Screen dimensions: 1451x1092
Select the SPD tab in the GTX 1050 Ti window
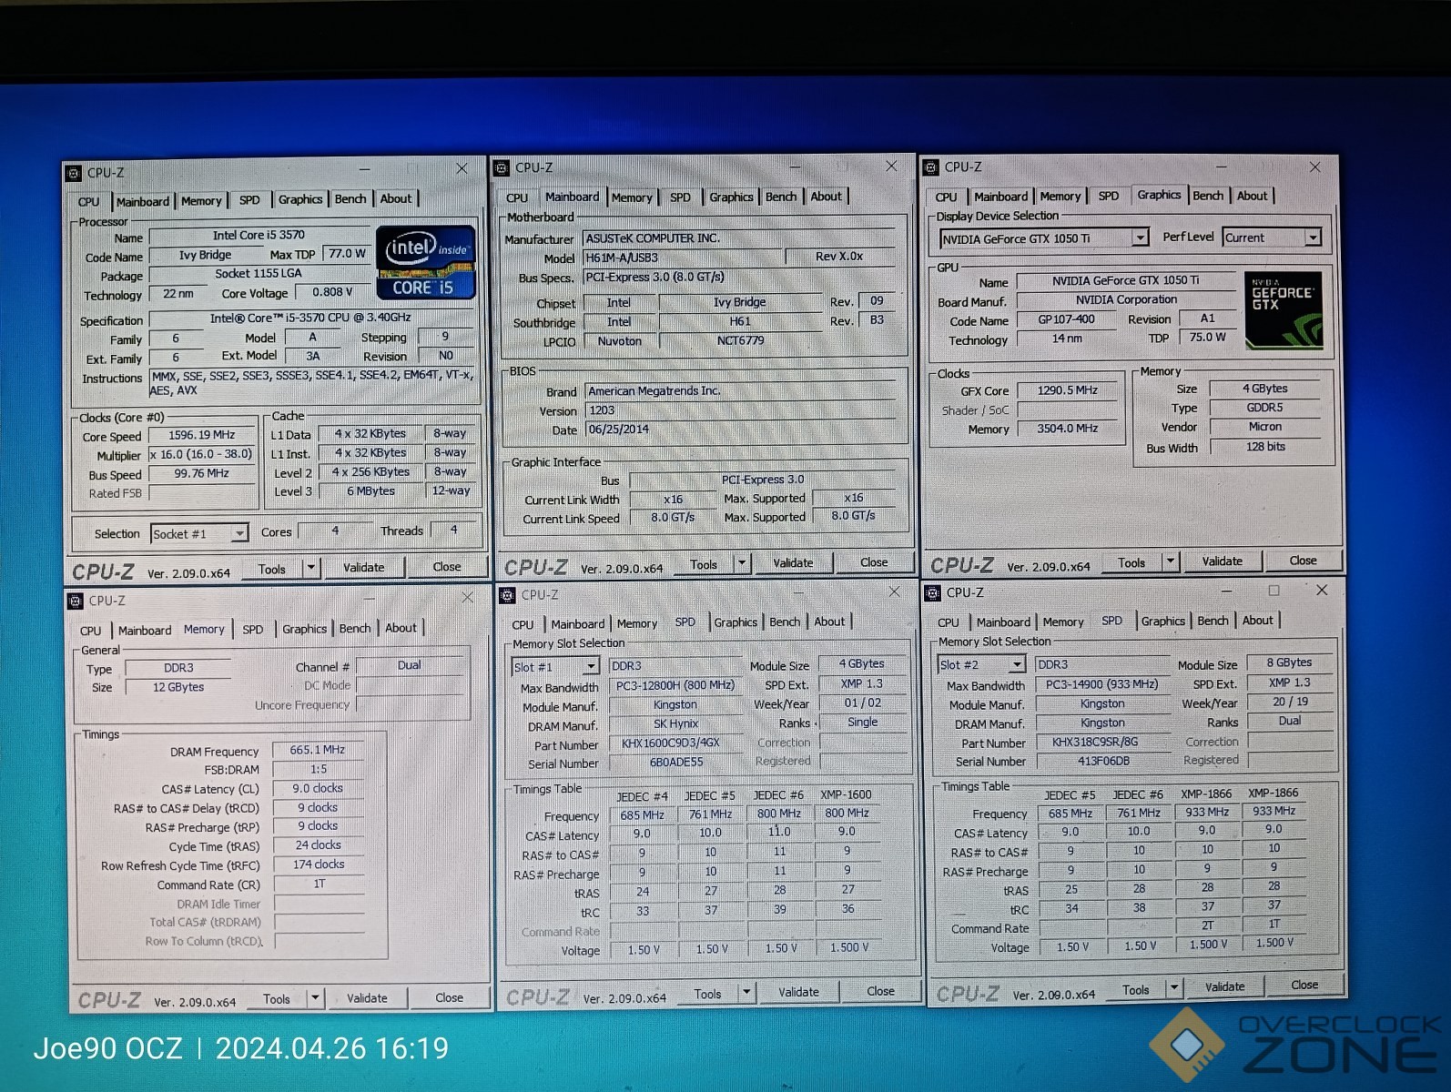click(x=1109, y=196)
